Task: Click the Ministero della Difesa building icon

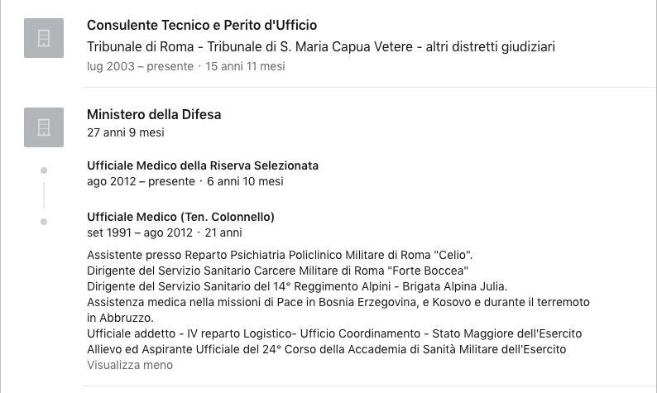Action: (x=44, y=127)
